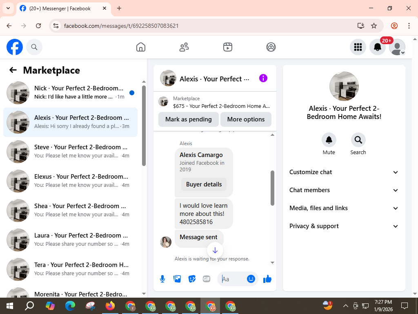Choose a sticker icon
This screenshot has width=418, height=314.
(192, 279)
